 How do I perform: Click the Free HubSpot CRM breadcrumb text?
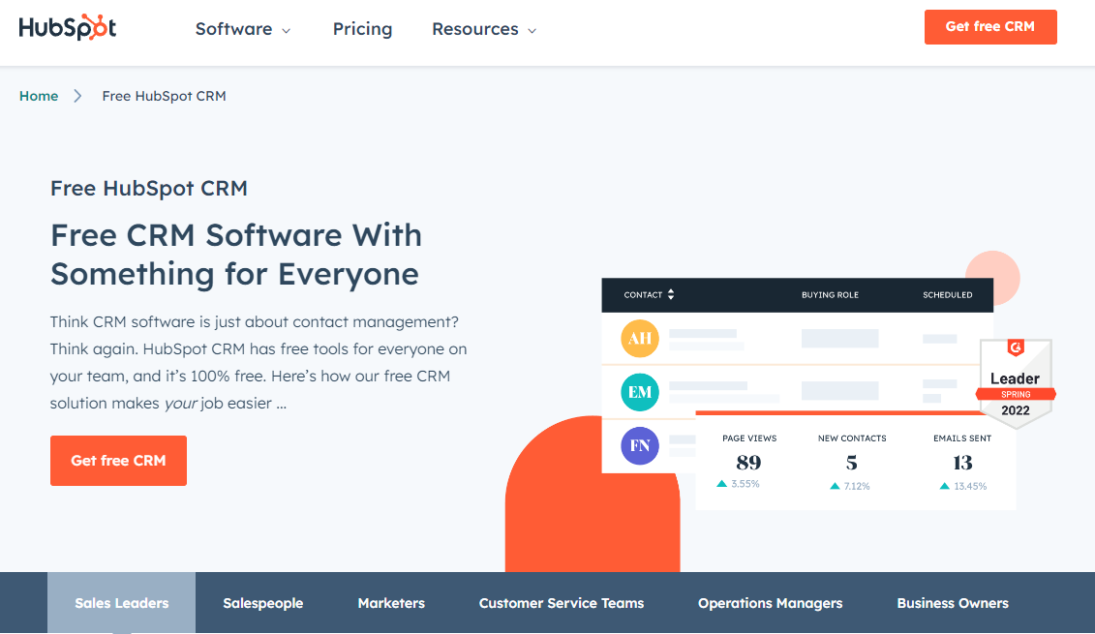(x=165, y=97)
